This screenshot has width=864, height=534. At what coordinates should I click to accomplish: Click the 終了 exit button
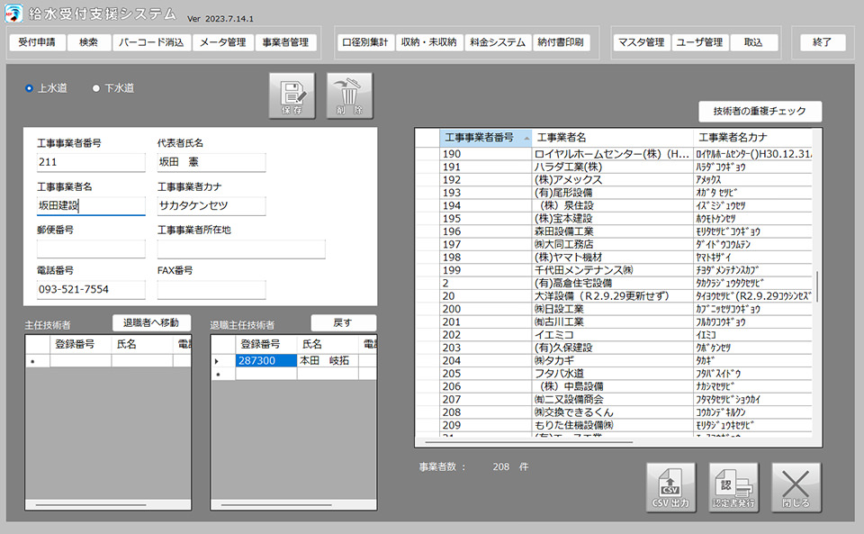click(823, 42)
